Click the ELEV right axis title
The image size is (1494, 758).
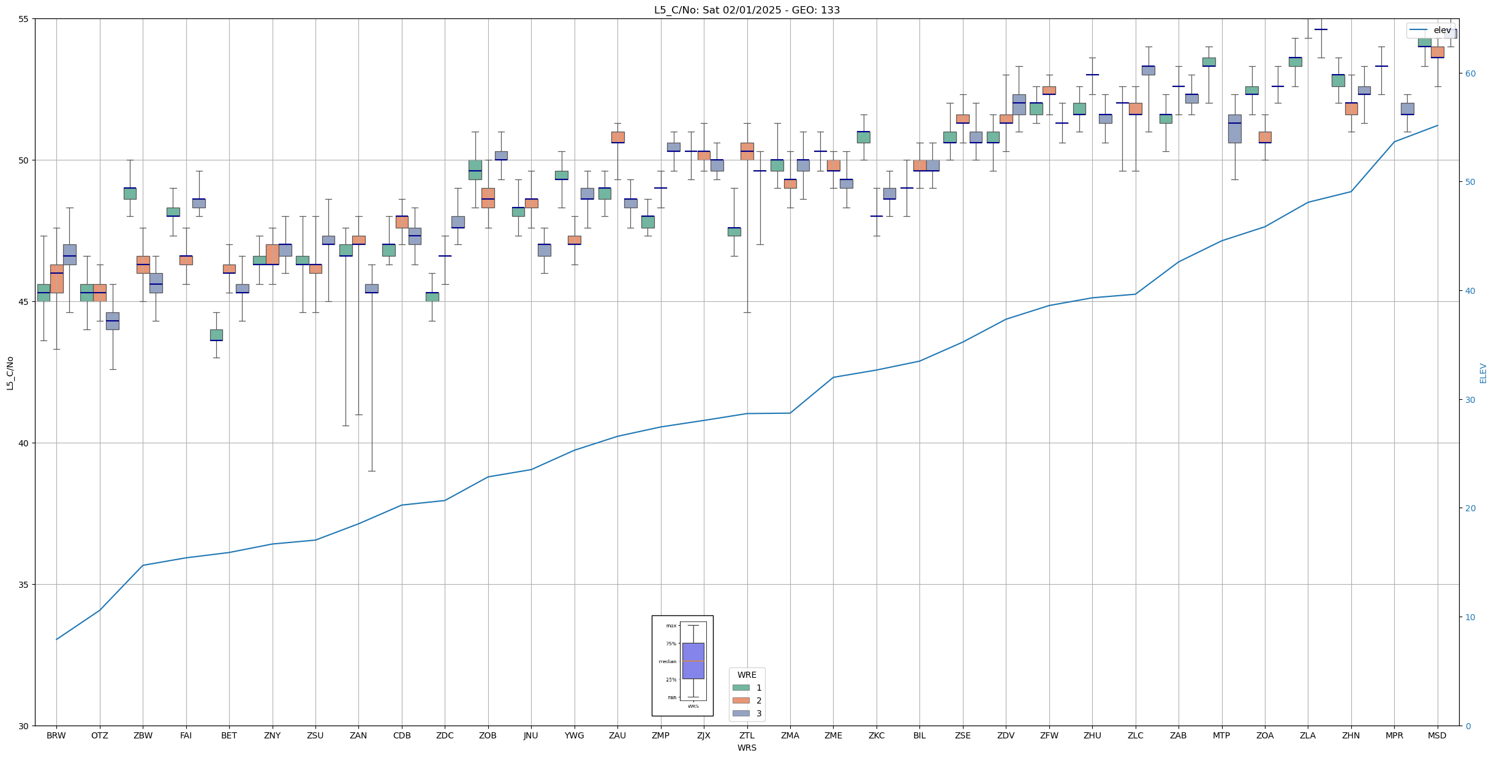[1483, 373]
